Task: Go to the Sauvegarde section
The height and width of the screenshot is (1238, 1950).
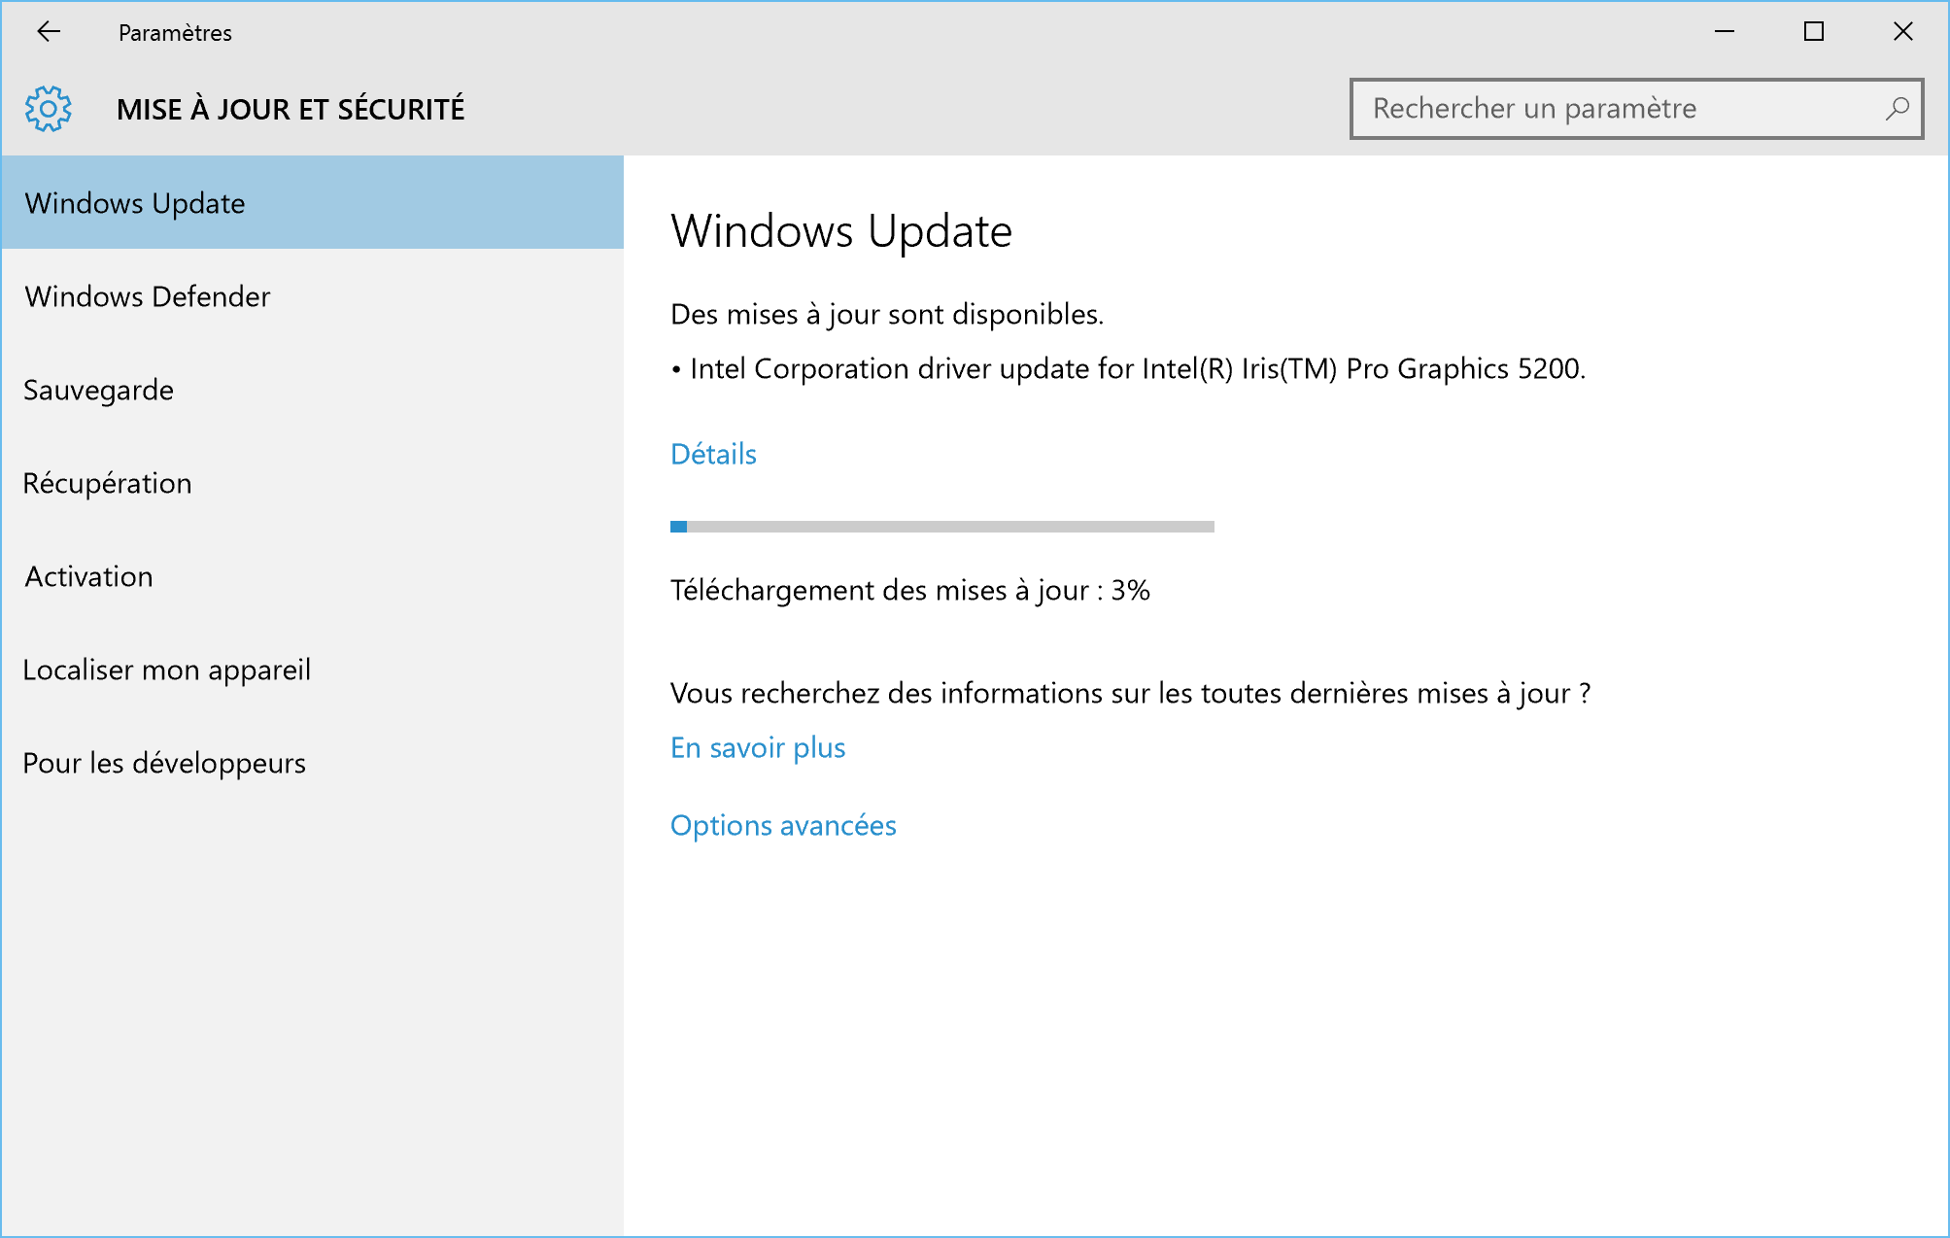Action: [312, 389]
